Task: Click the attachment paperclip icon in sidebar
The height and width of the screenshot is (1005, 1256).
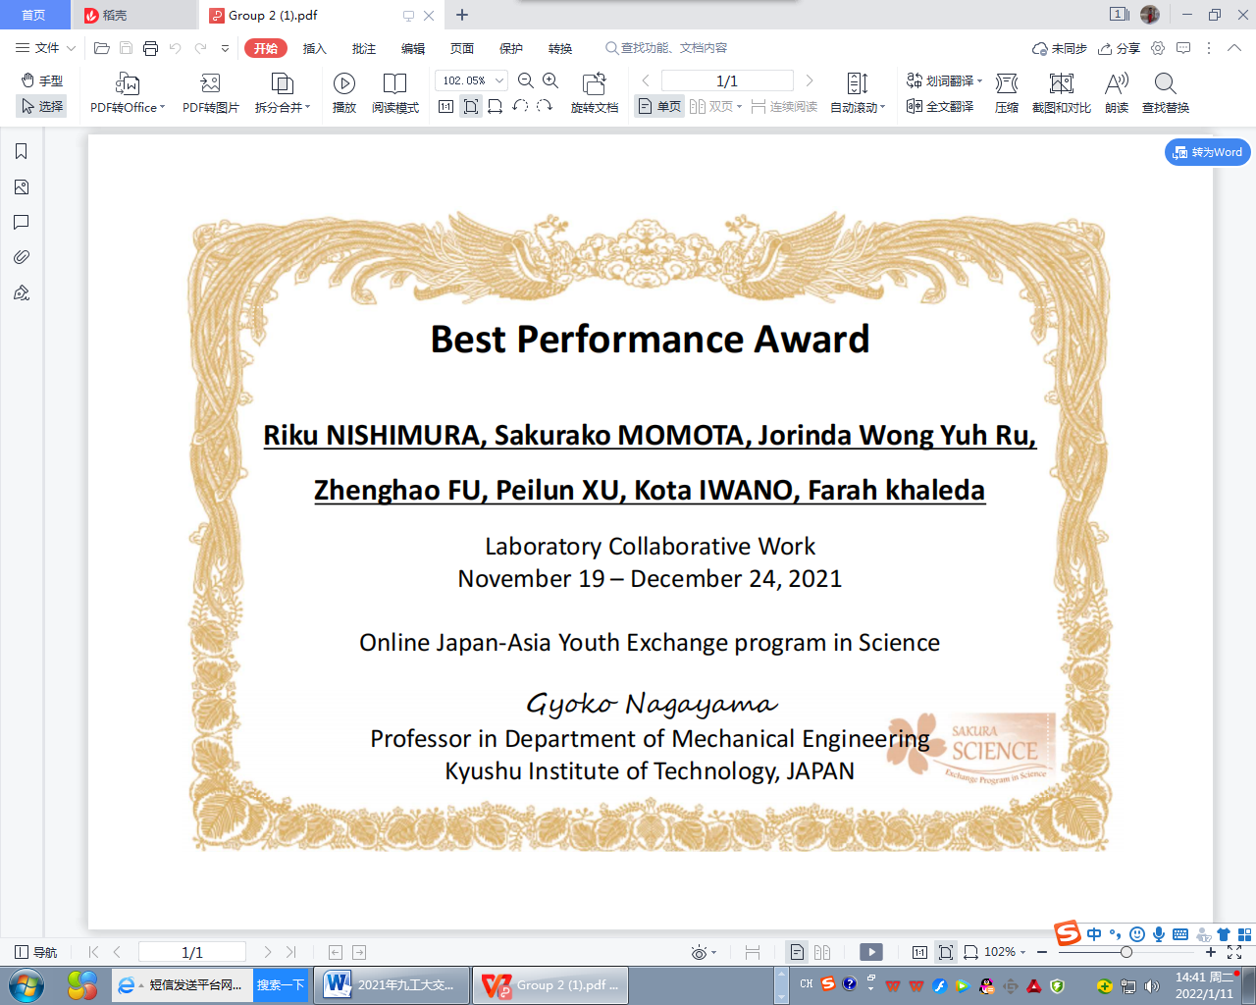Action: coord(21,257)
